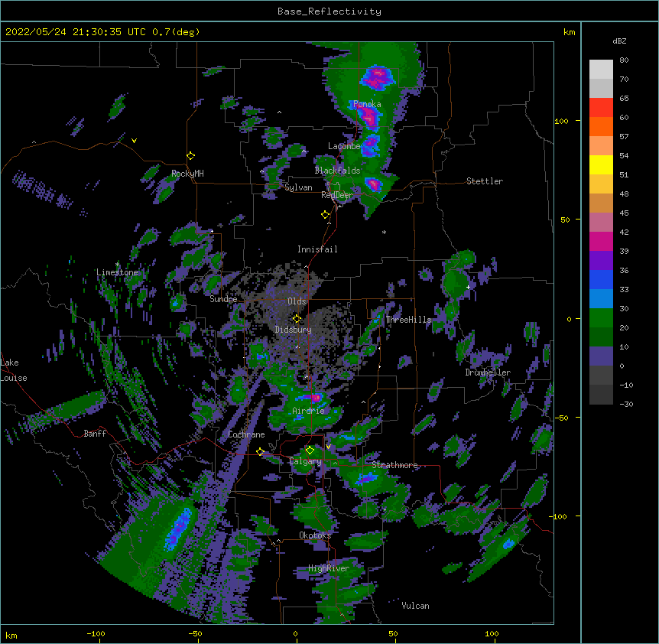659x644 pixels.
Task: Pick the light gray 70–80 dBZ legend swatch
Action: [x=601, y=70]
